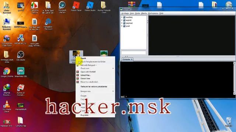Screen dimensions: 236x132
Task: Select the payload folder label in the tree
Action: (129, 23)
